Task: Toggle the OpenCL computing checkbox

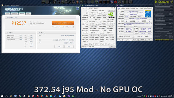Action: [x=90, y=44]
